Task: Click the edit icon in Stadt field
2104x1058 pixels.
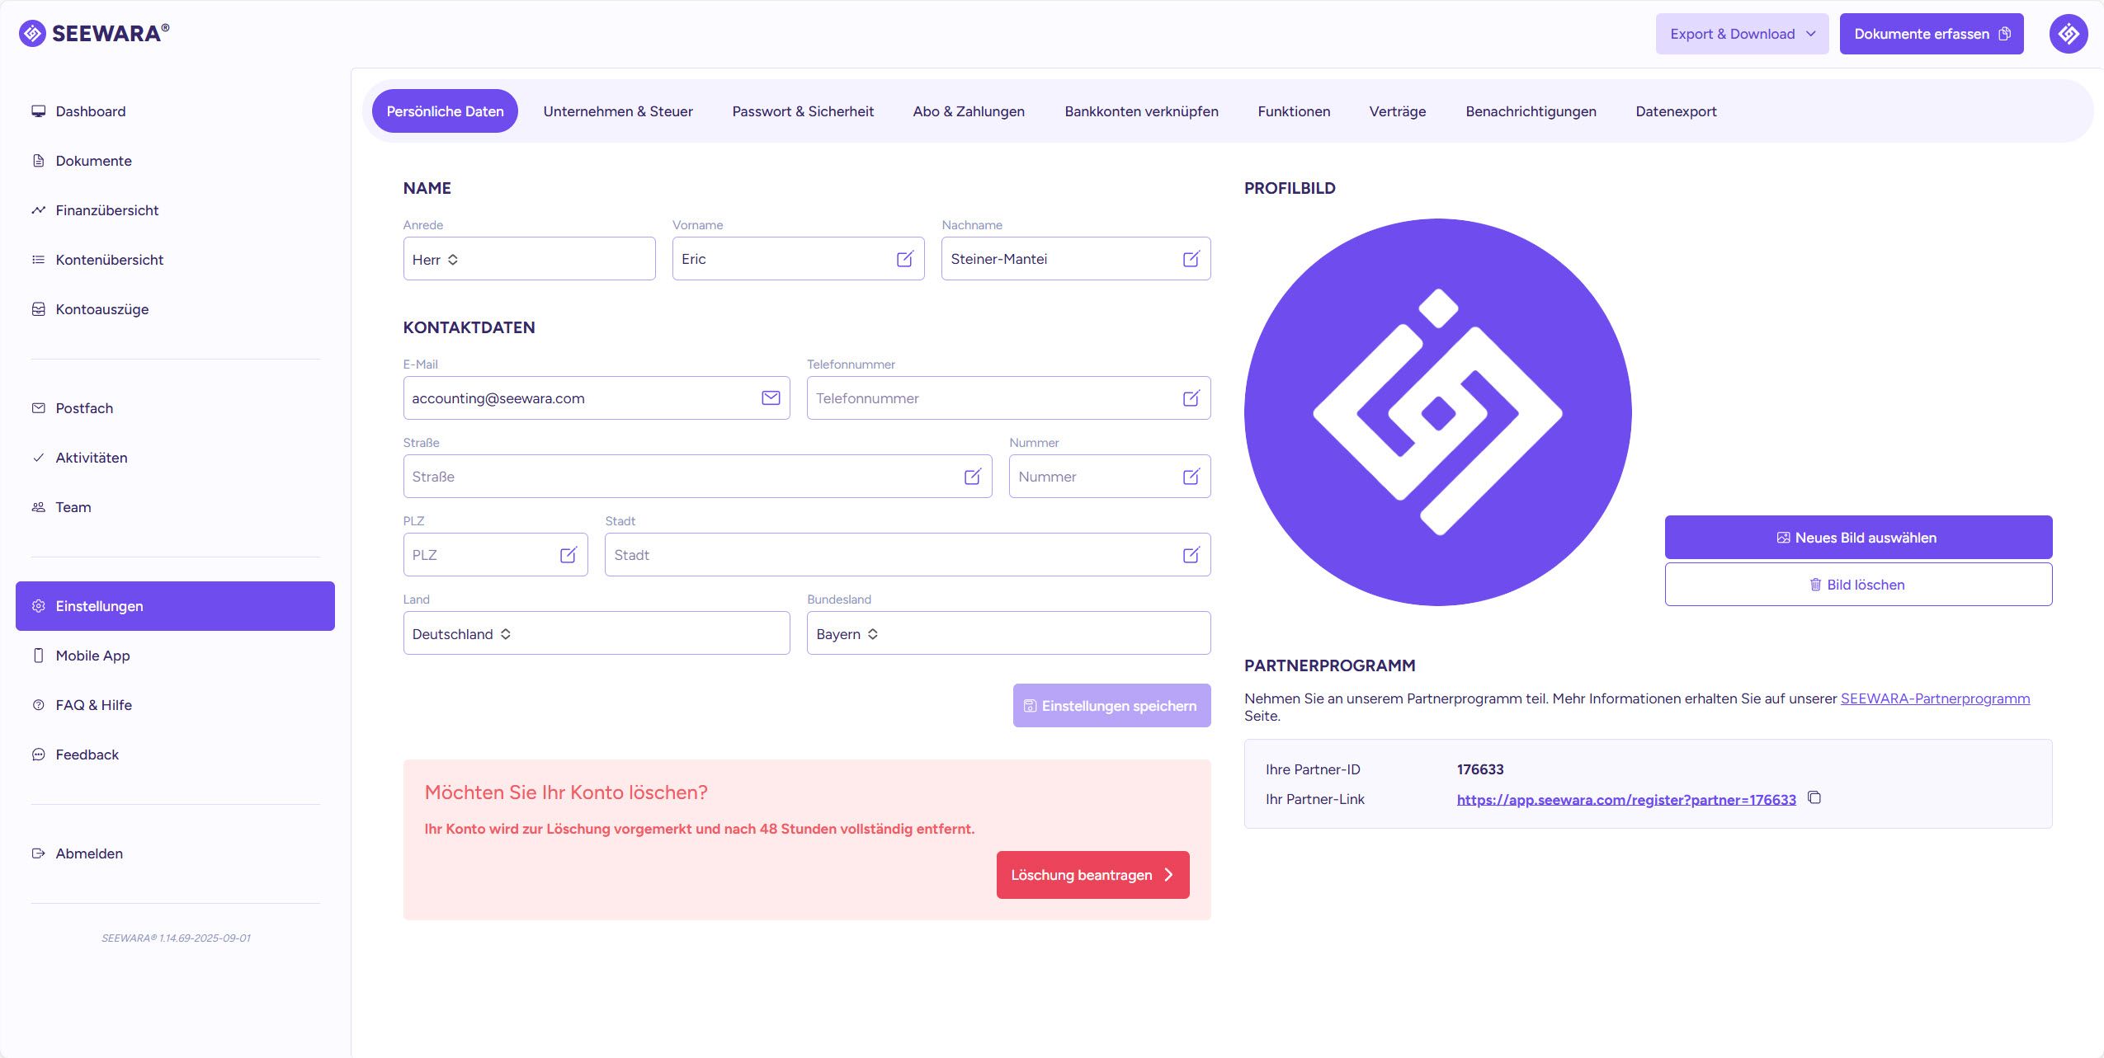Action: pyautogui.click(x=1191, y=555)
